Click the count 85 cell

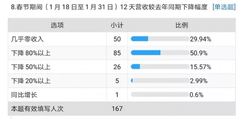point(117,53)
